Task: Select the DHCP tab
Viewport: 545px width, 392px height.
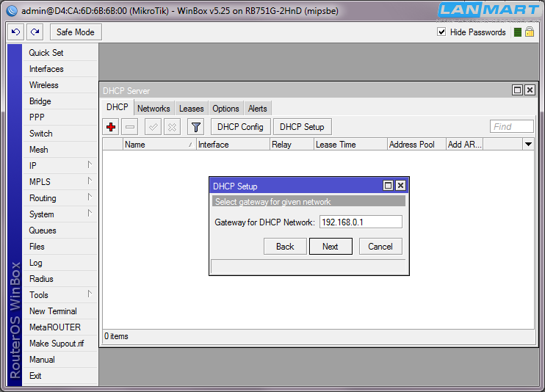Action: tap(118, 107)
